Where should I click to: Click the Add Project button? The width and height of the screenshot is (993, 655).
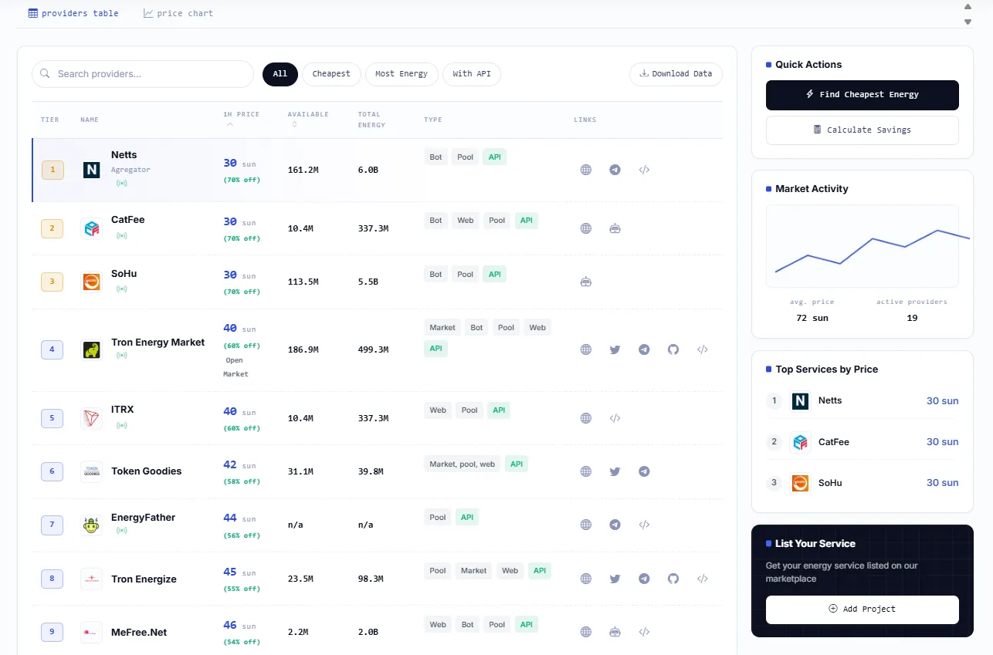pos(863,609)
